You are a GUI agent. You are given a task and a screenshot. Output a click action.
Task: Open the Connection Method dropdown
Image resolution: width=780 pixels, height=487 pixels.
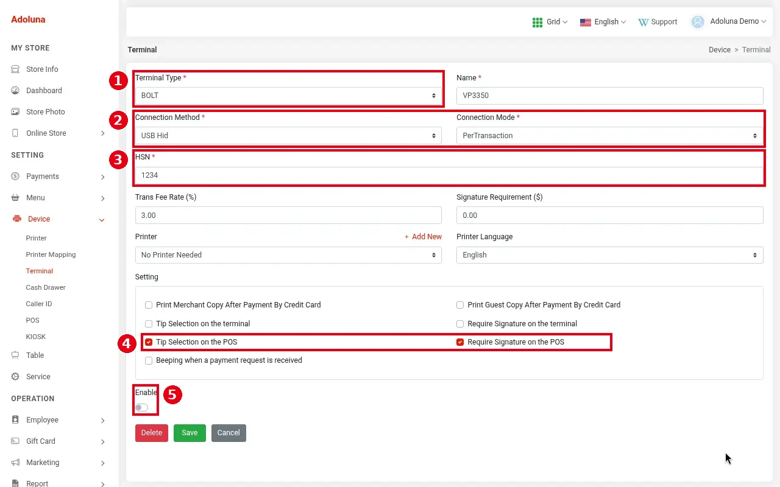(x=288, y=136)
